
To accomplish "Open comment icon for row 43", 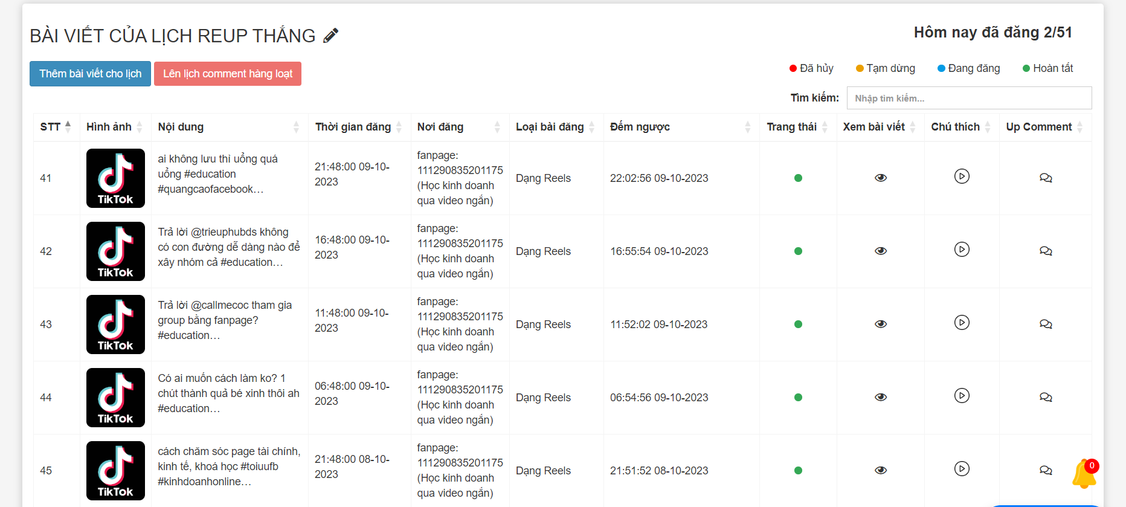I will click(1046, 324).
